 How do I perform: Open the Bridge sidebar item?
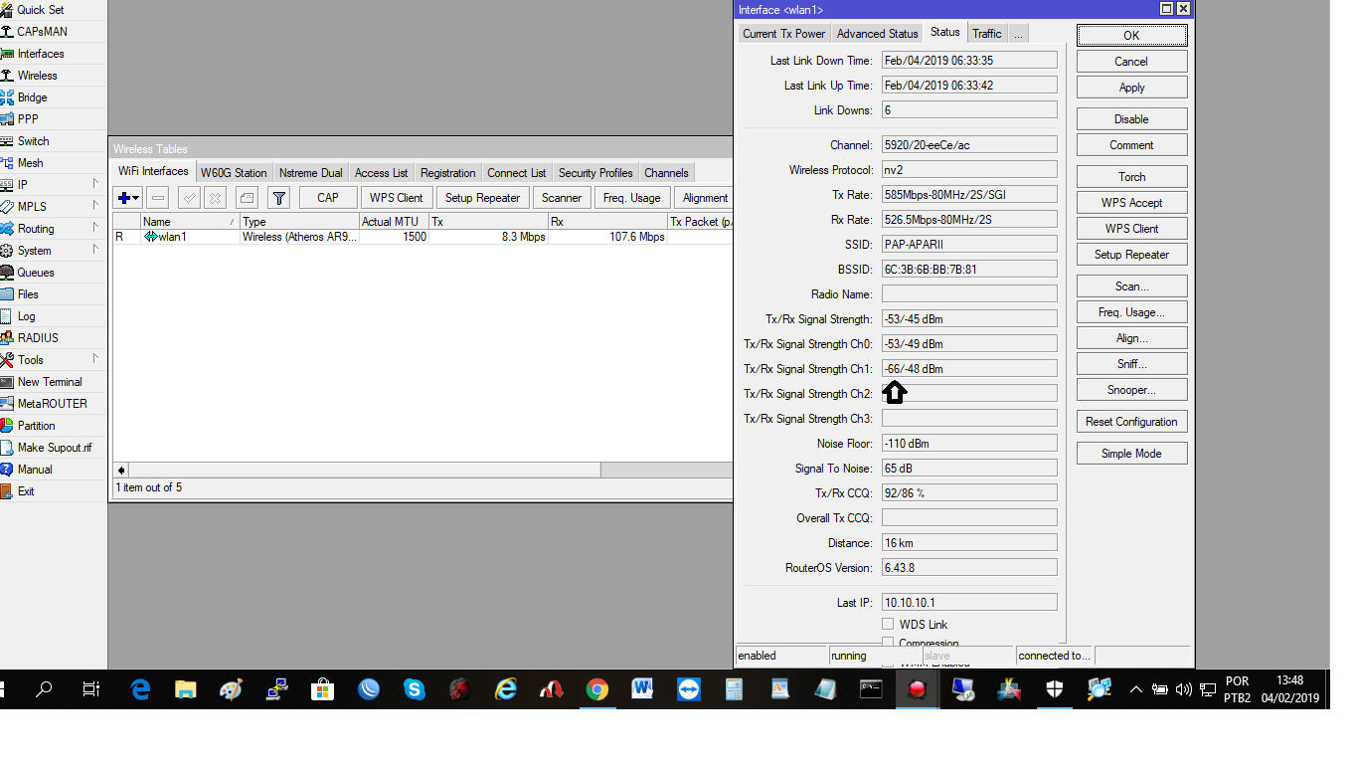(x=32, y=97)
